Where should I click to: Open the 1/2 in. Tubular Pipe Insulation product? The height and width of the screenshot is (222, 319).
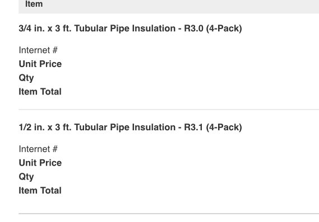130,127
